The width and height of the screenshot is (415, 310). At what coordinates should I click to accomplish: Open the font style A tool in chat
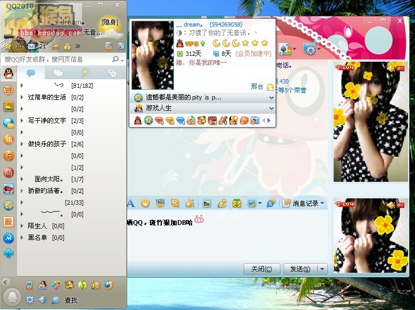tap(131, 204)
